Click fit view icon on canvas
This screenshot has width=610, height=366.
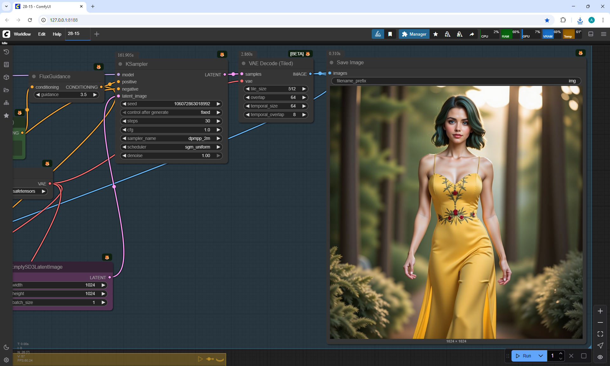coord(600,334)
